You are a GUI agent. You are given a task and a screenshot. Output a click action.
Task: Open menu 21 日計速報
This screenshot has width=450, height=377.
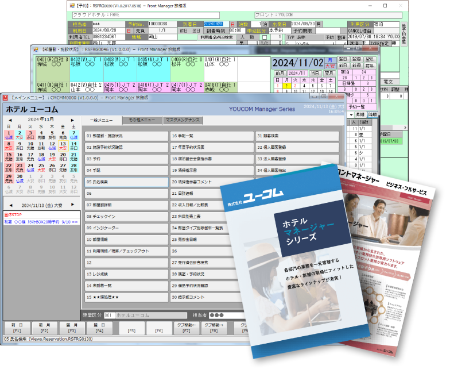coord(196,193)
